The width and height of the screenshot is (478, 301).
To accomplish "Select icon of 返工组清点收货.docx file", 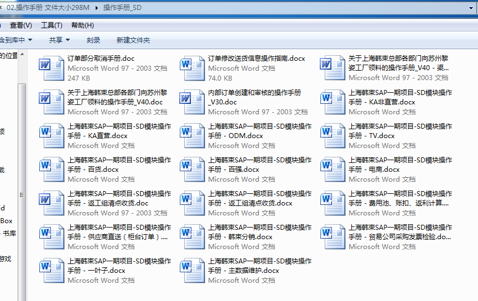I will tap(192, 203).
